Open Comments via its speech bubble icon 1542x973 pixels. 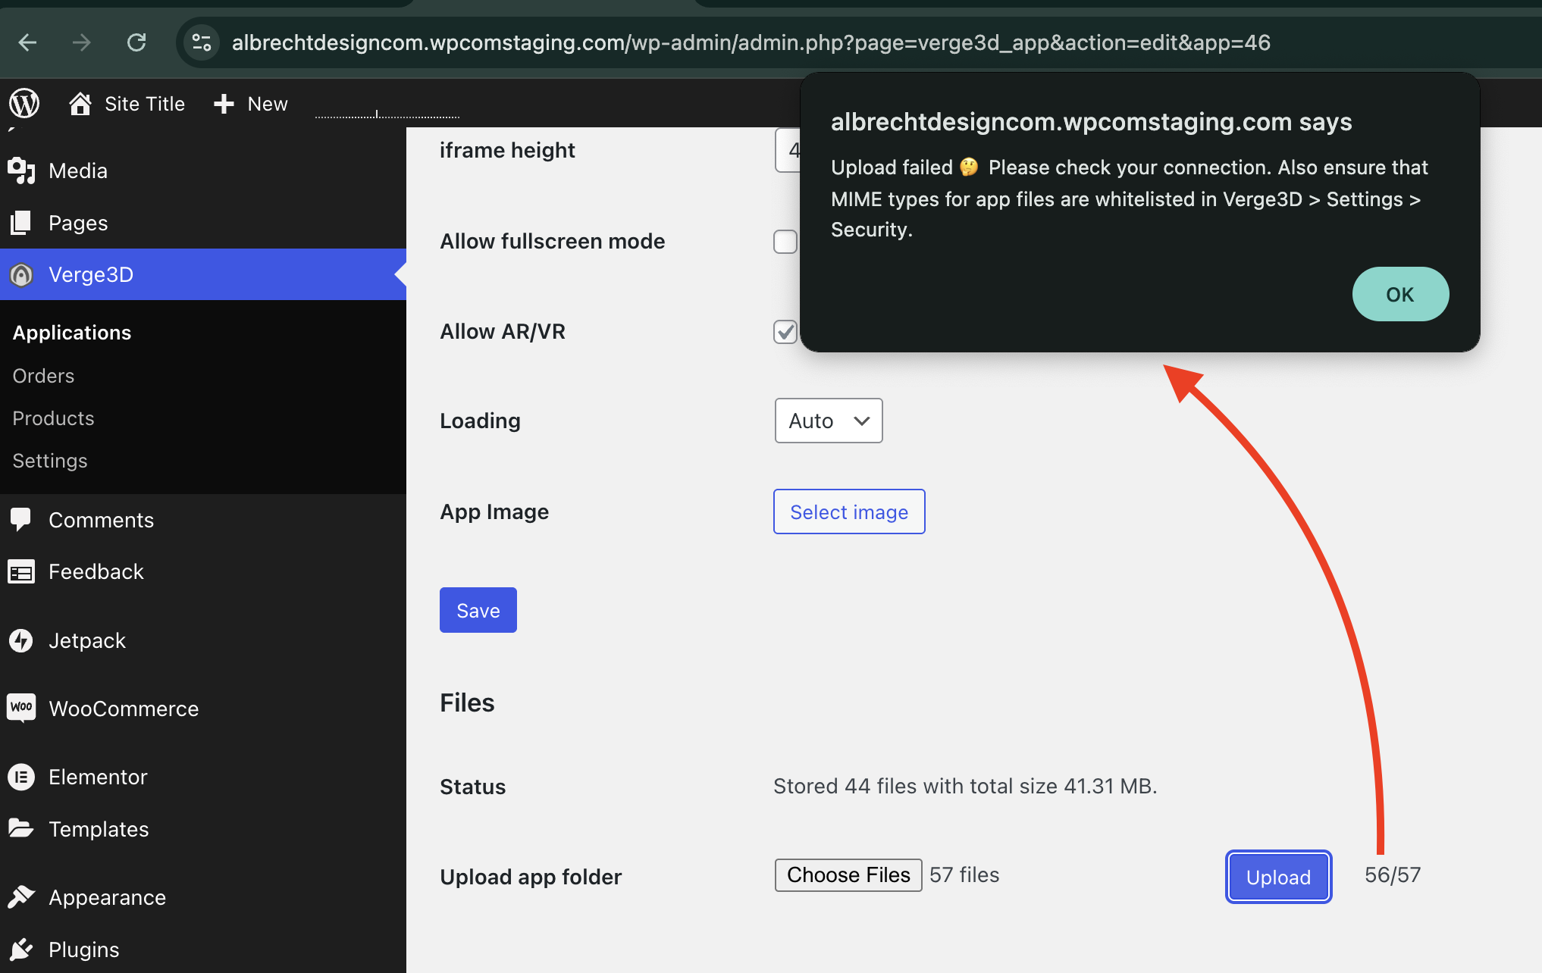tap(22, 519)
